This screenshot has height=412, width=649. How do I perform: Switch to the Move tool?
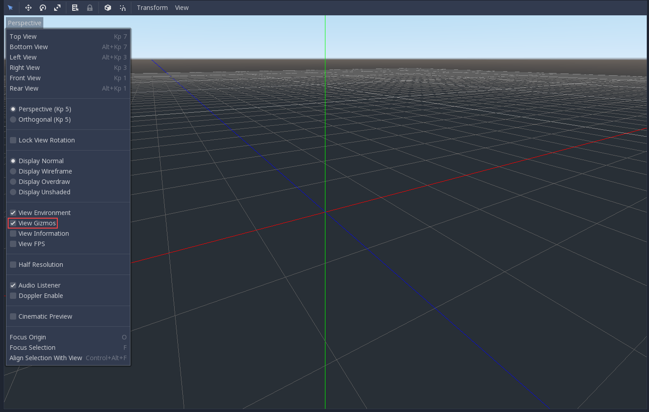[x=28, y=8]
